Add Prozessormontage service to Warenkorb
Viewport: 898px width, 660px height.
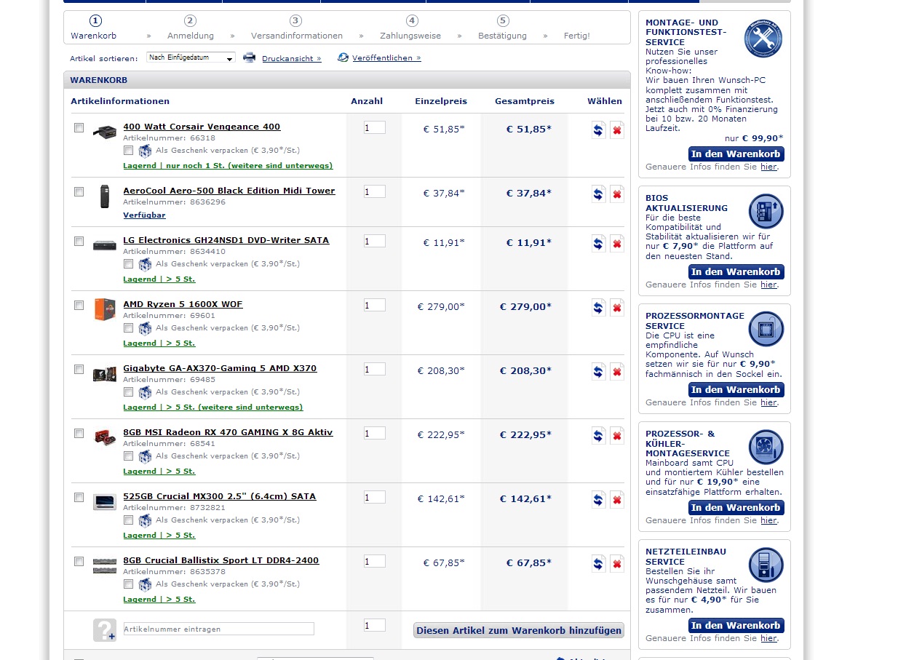tap(736, 390)
